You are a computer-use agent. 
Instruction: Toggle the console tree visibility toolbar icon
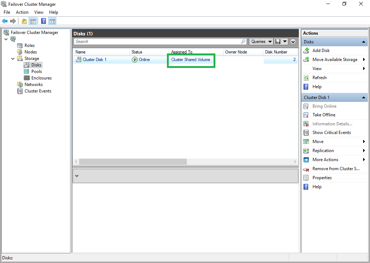(33, 21)
